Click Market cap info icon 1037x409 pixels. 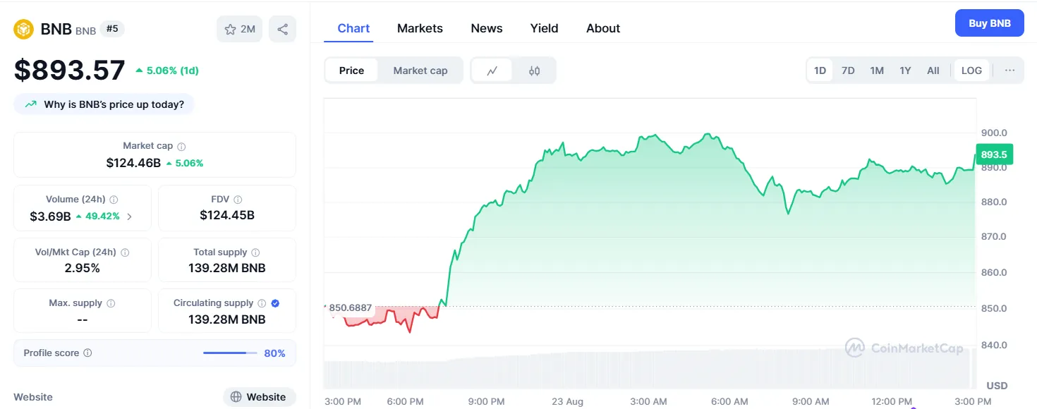tap(181, 147)
